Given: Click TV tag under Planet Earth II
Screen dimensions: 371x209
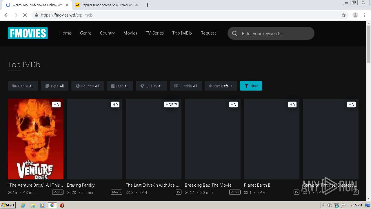Looking at the screenshot, I should click(x=297, y=192).
